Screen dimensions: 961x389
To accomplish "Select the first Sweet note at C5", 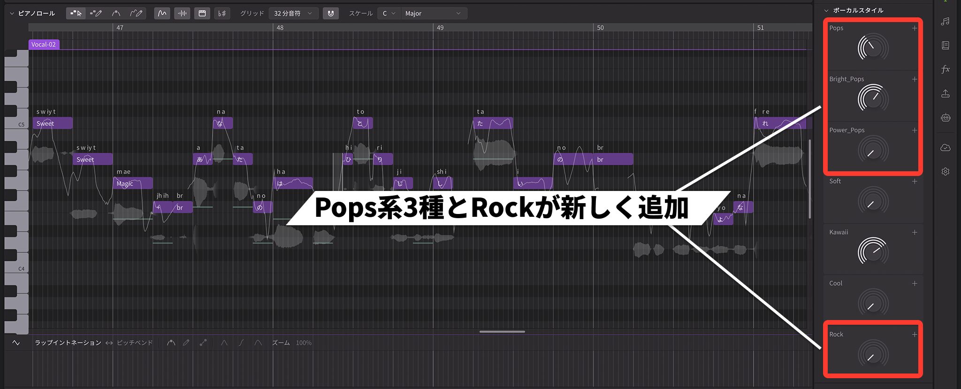I will coord(53,123).
